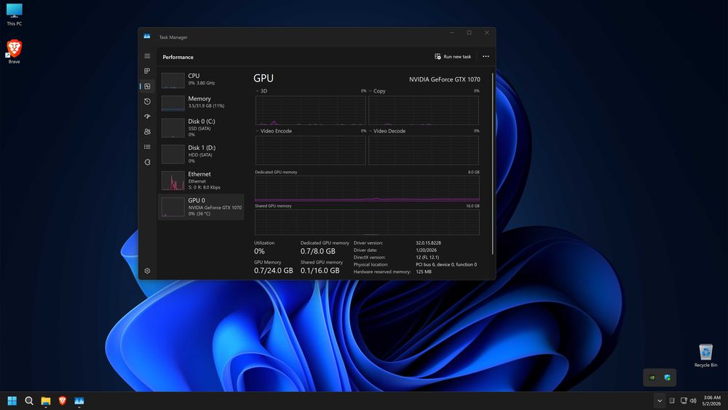Open the Video Encode engine dropdown
This screenshot has width=728, height=410.
[258, 131]
